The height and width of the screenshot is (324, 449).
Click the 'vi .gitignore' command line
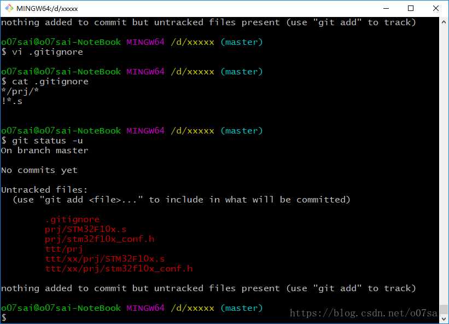coord(42,52)
